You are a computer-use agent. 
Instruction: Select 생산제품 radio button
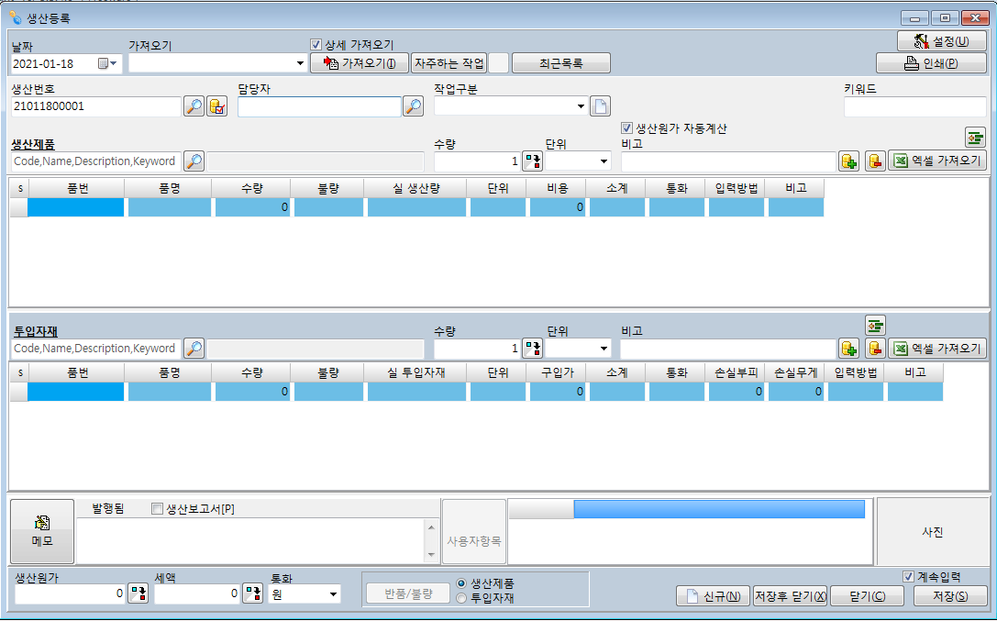pos(461,583)
